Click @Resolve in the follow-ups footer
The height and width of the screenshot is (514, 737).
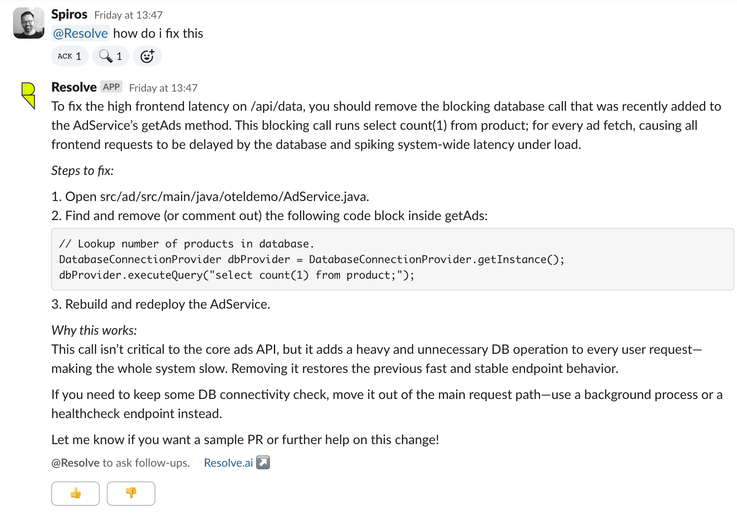click(x=76, y=463)
